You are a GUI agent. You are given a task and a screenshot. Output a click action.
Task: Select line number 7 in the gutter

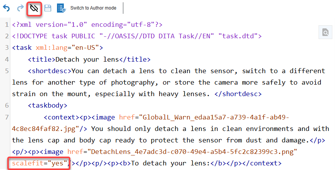point(8,117)
